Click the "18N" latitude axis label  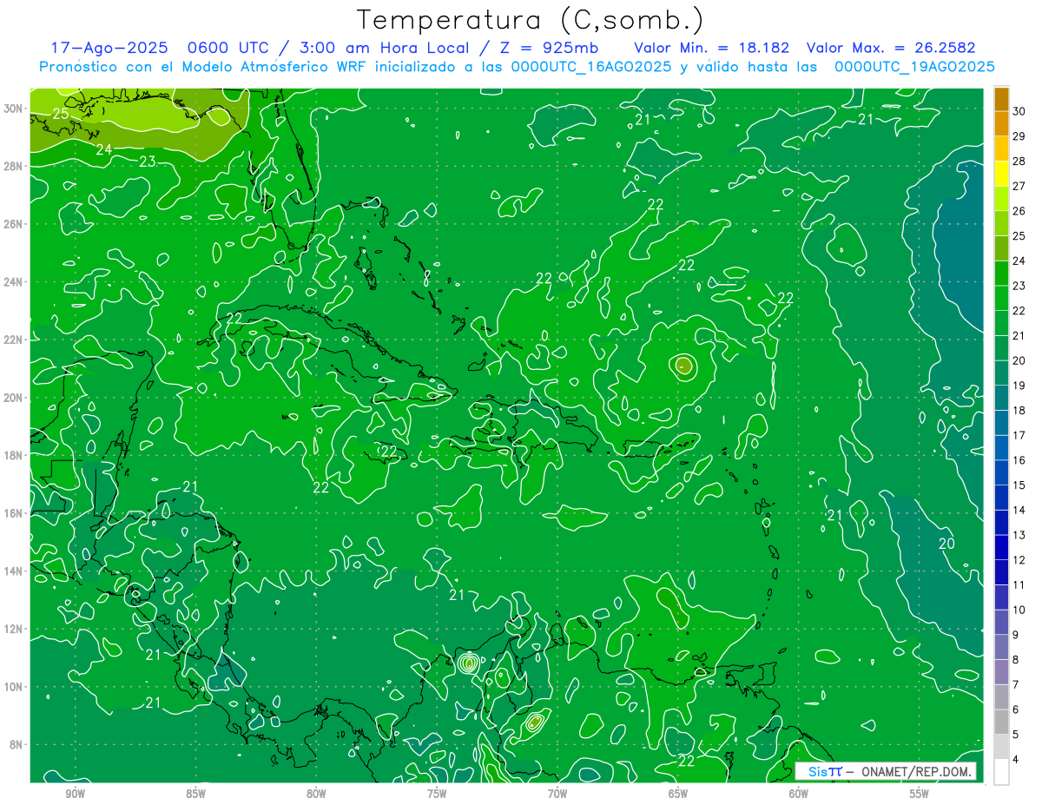pos(13,455)
